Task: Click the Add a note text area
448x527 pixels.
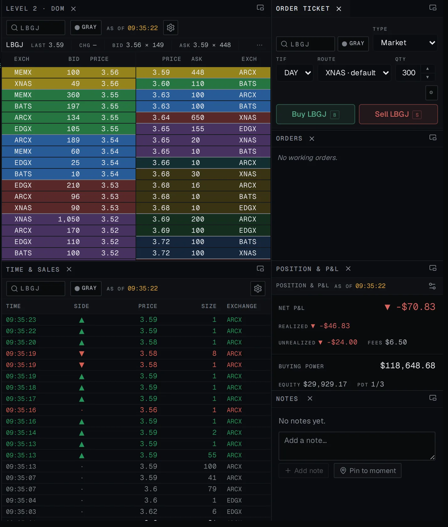Action: (357, 446)
